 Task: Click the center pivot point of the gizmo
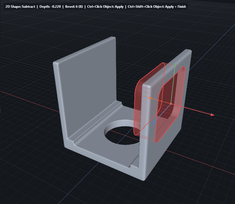[171, 104]
